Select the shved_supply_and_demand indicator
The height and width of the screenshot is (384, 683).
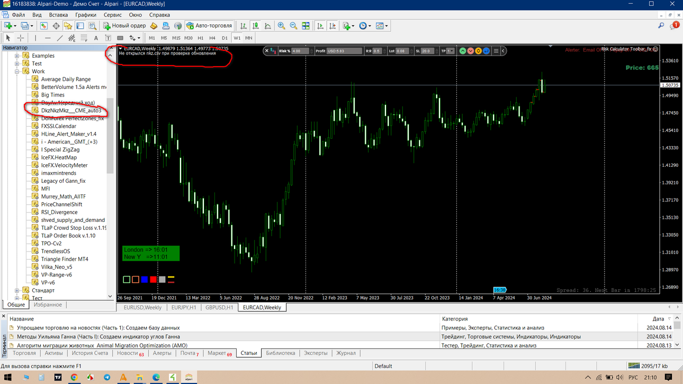(x=73, y=220)
